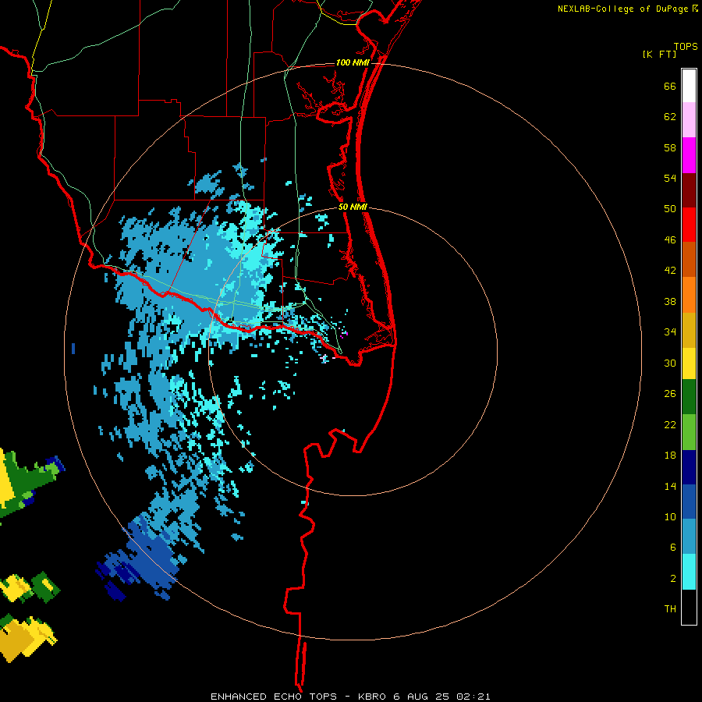Click the black TH threshold swatch
Viewport: 702px width, 702px height.
689,607
